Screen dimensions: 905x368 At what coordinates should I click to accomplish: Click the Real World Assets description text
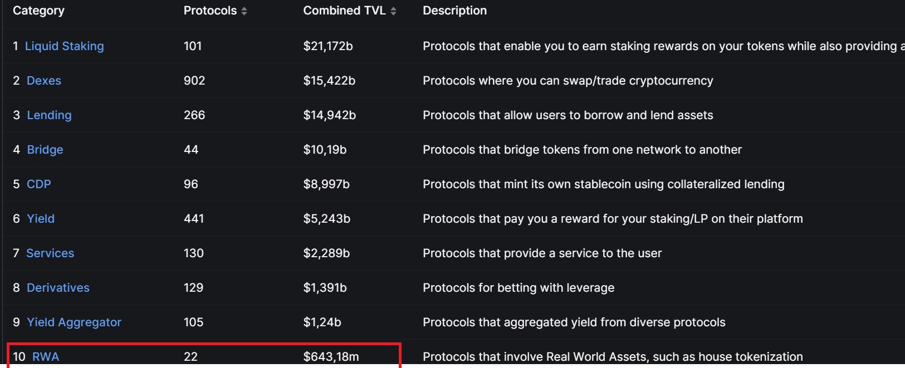pyautogui.click(x=613, y=357)
